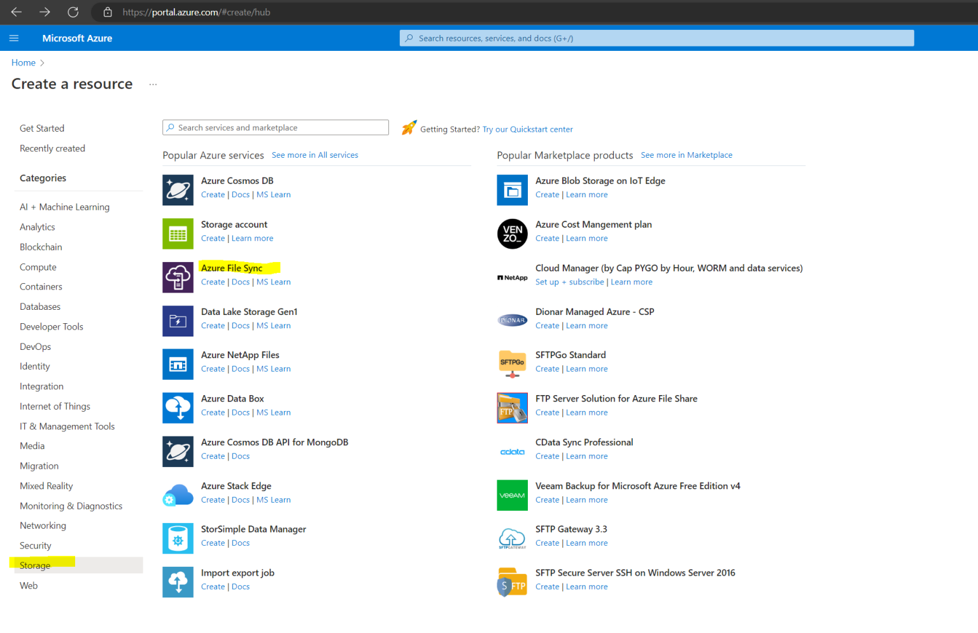
Task: Select the highlighted Azure File Sync icon
Action: click(178, 277)
